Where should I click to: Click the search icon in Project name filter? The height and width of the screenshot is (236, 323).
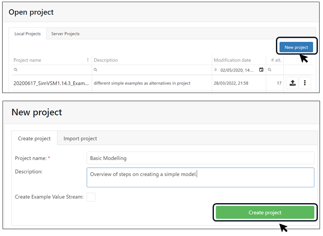[x=16, y=70]
